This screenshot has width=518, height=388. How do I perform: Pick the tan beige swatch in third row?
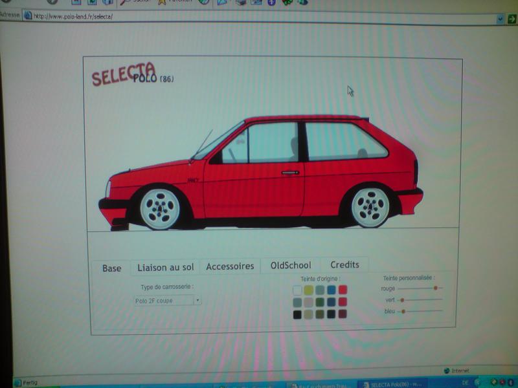(309, 314)
